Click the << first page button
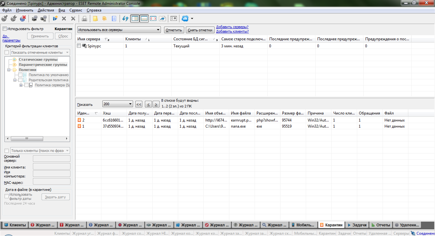This screenshot has height=236, width=435. [x=139, y=104]
